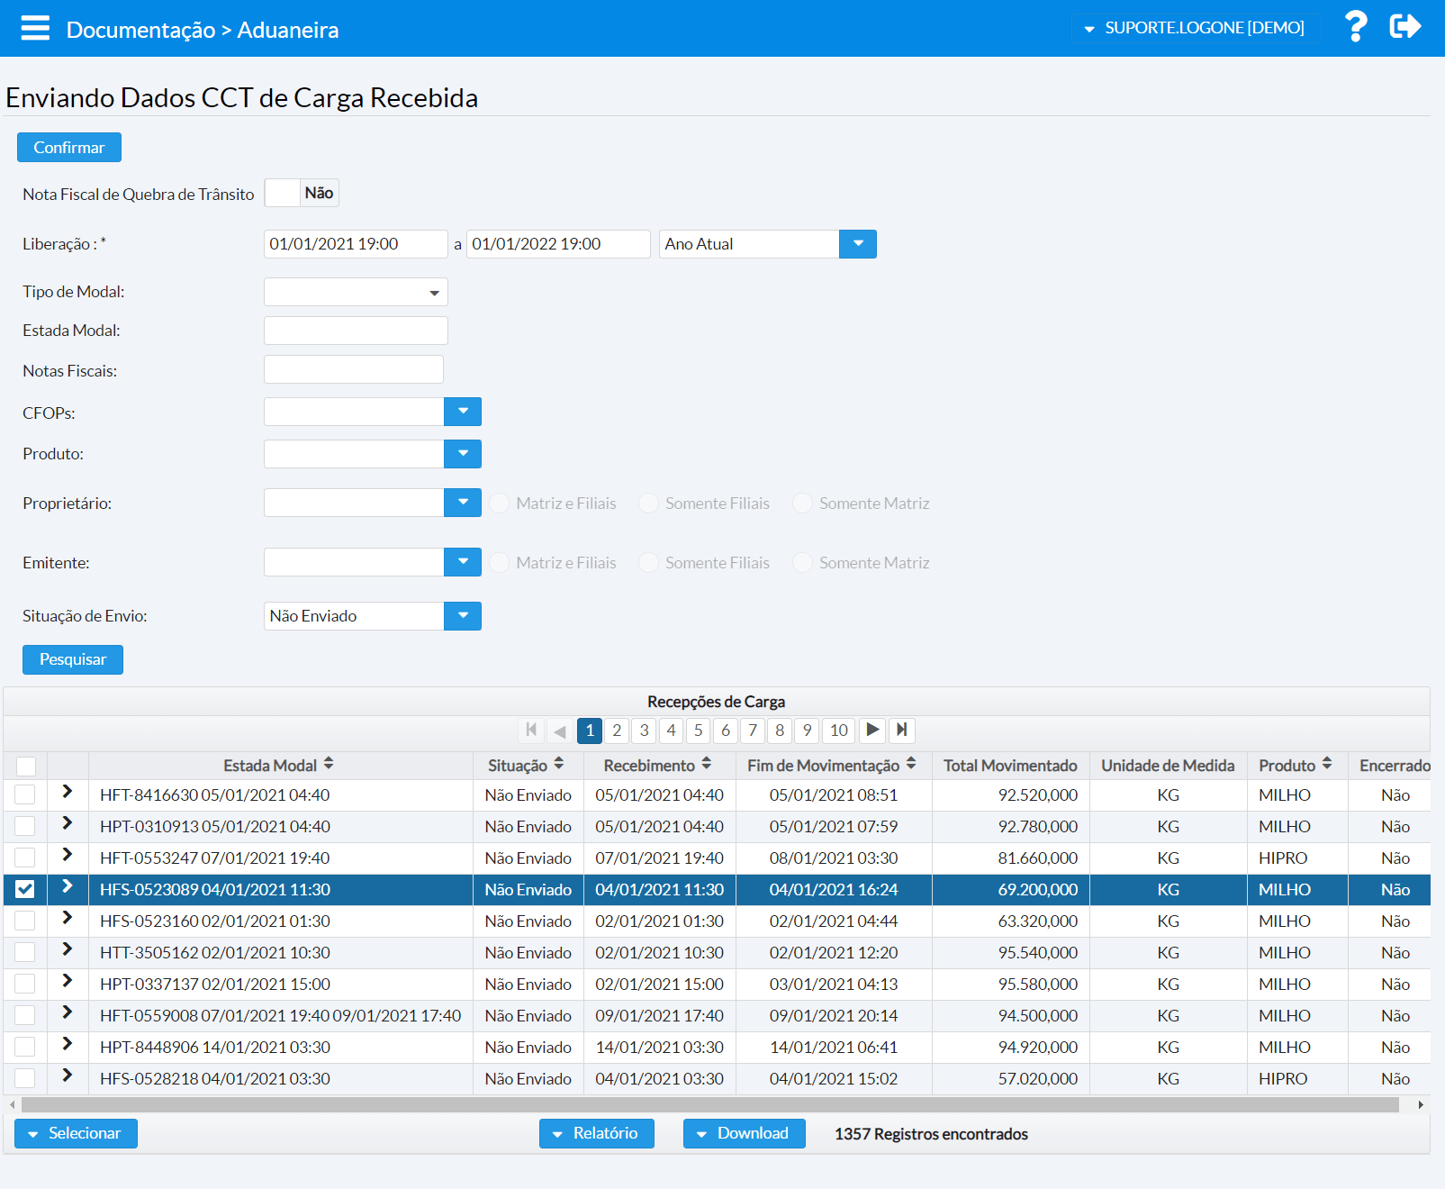Sort table by Produto column
1445x1189 pixels.
tap(1327, 765)
